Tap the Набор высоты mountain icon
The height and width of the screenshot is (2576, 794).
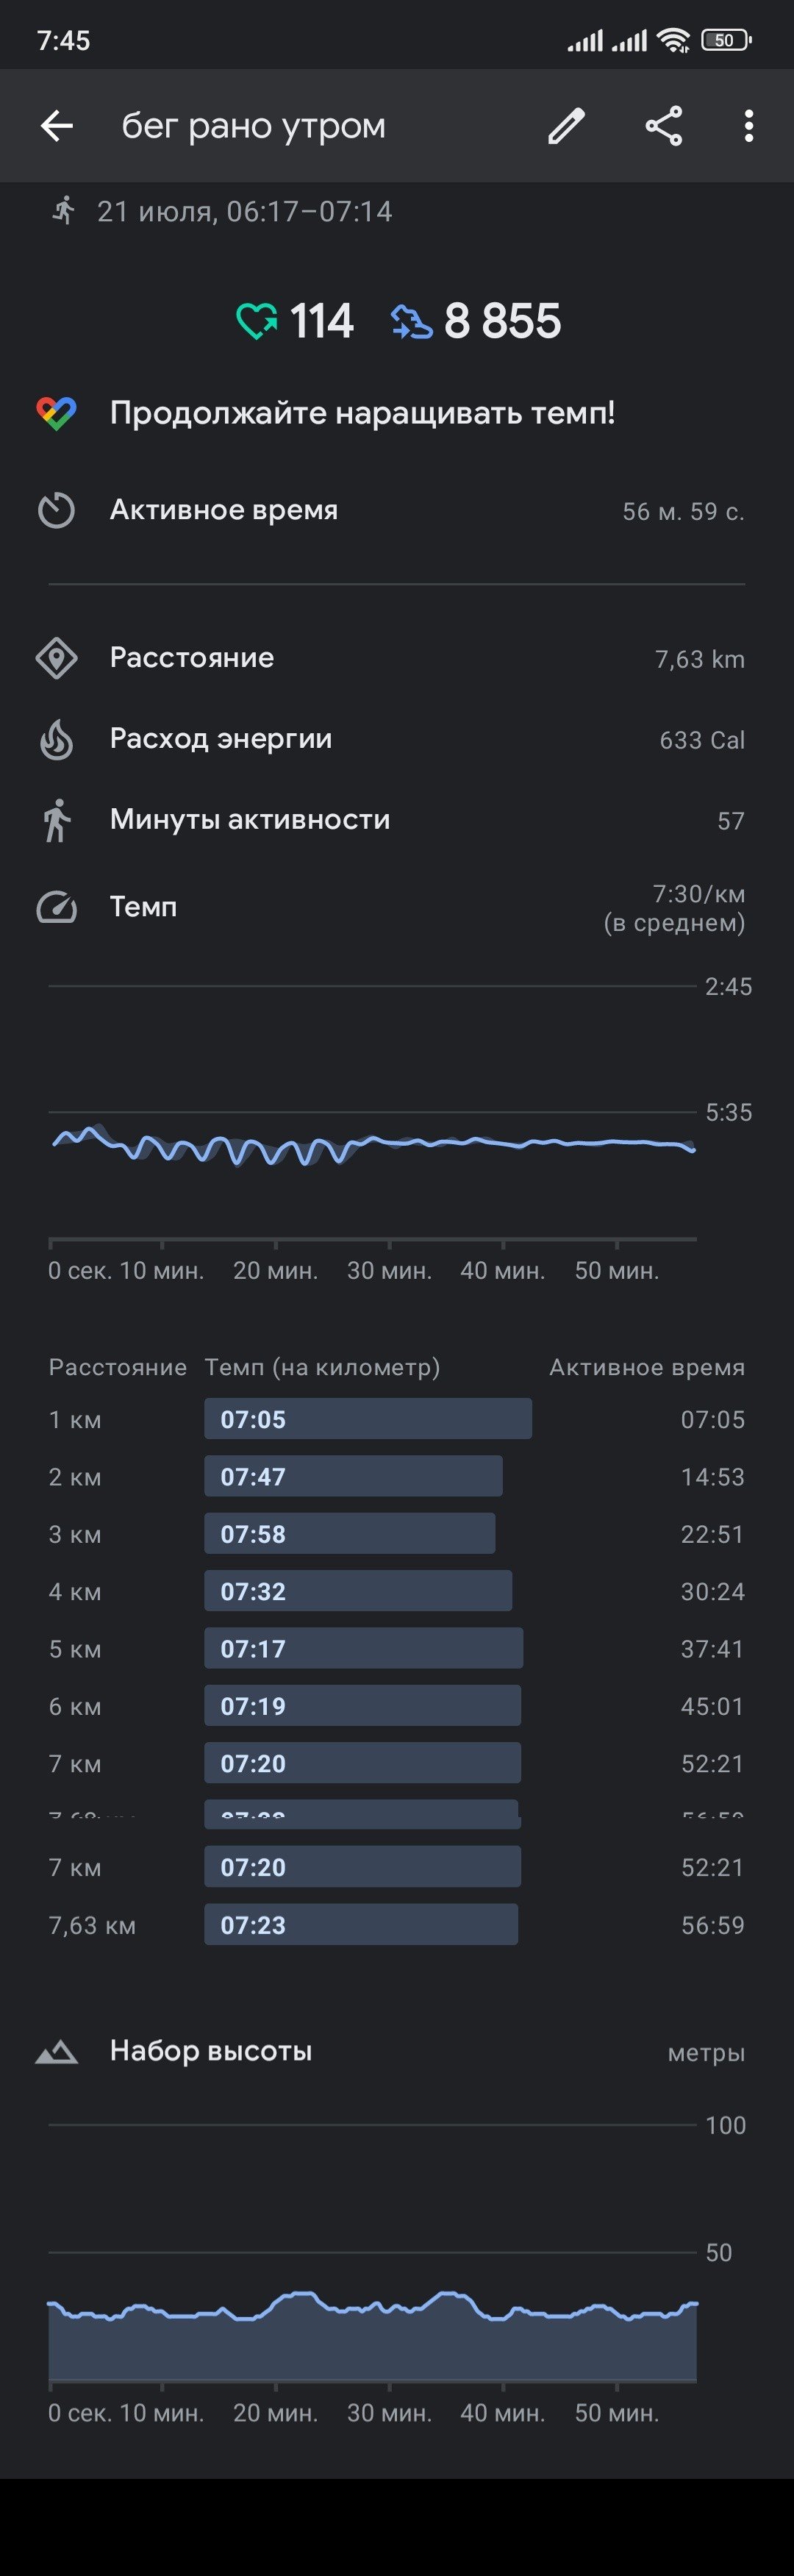[56, 2052]
